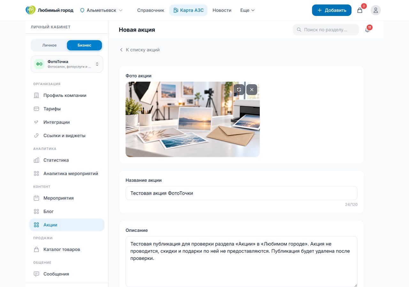The height and width of the screenshot is (287, 409).
Task: Click the Интеграции icon in sidebar
Action: [x=36, y=122]
